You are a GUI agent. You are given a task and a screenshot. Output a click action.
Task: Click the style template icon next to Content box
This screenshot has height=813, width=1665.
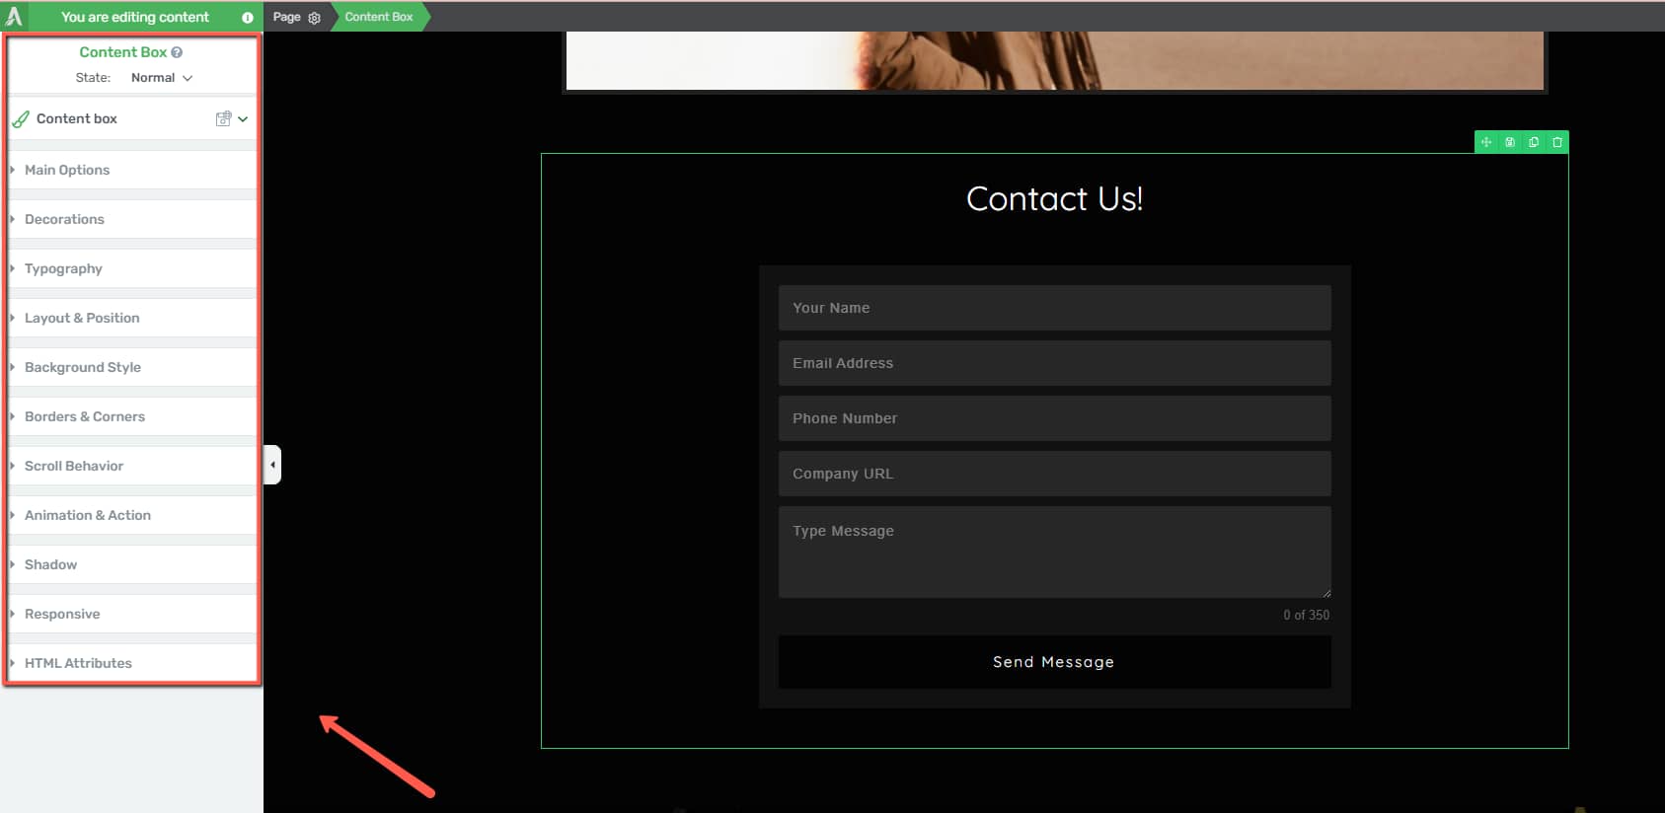pyautogui.click(x=224, y=118)
